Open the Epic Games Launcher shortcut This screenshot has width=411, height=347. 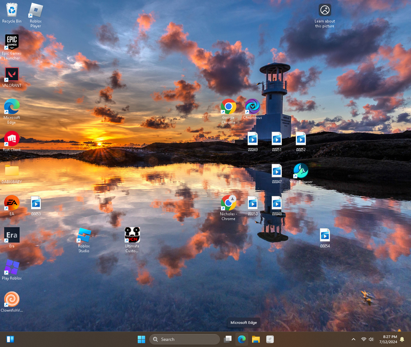click(12, 42)
